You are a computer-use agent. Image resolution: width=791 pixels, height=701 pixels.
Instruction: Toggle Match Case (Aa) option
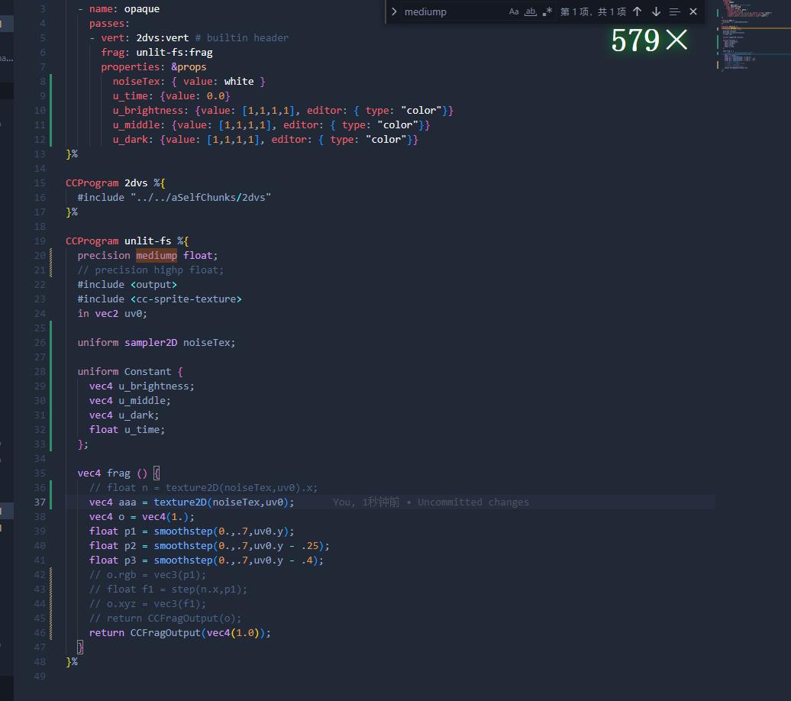(514, 11)
